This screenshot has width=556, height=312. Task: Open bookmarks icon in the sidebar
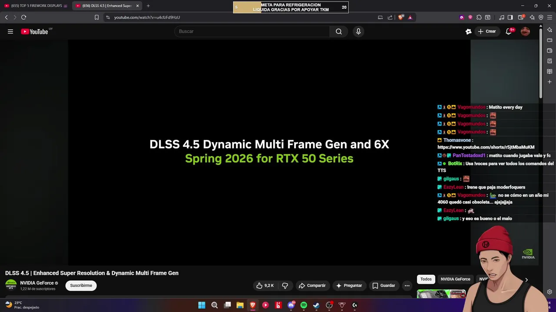[549, 61]
